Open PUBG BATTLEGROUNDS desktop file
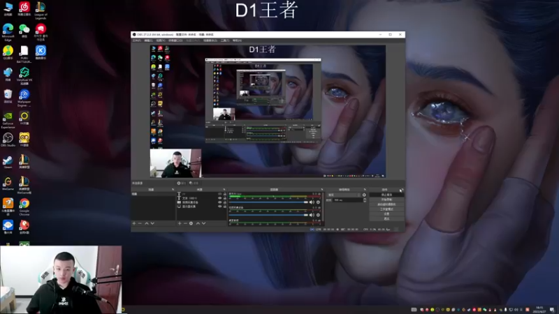The height and width of the screenshot is (314, 559). coord(24,54)
